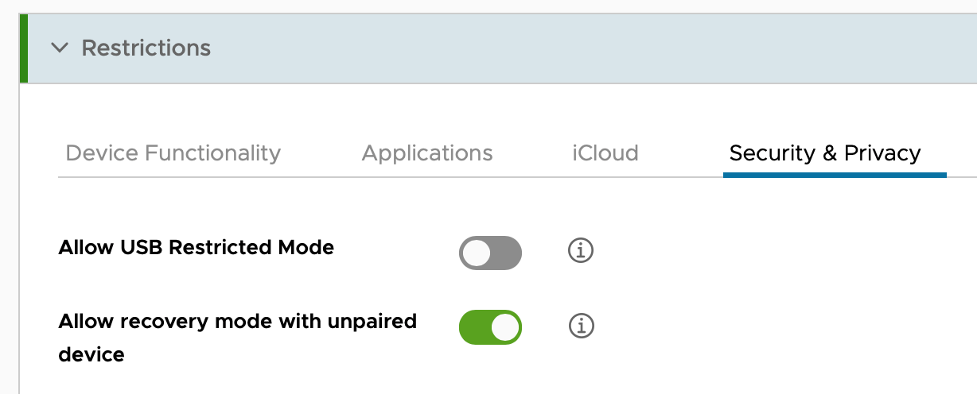Collapse the Restrictions section chevron
This screenshot has width=977, height=394.
pos(60,48)
